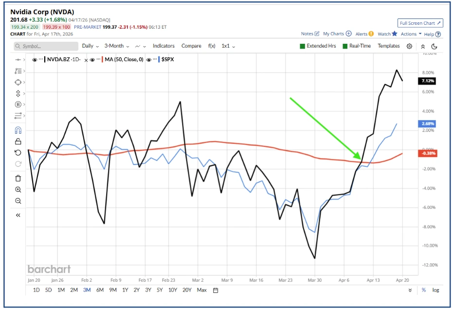Image resolution: width=454 pixels, height=310 pixels.
Task: Click the Full Screen Chart button
Action: tap(420, 23)
